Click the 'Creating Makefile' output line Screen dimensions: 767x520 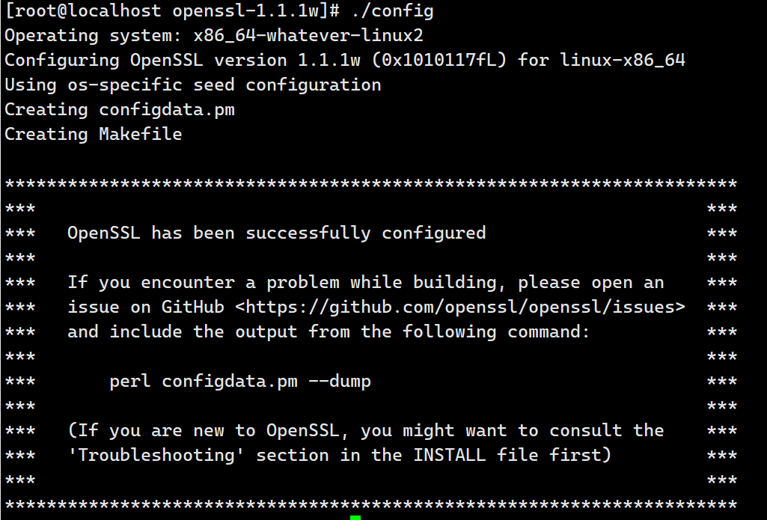[94, 134]
